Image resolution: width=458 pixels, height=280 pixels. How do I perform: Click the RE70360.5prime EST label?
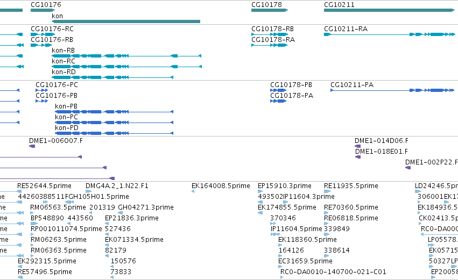[x=351, y=207]
